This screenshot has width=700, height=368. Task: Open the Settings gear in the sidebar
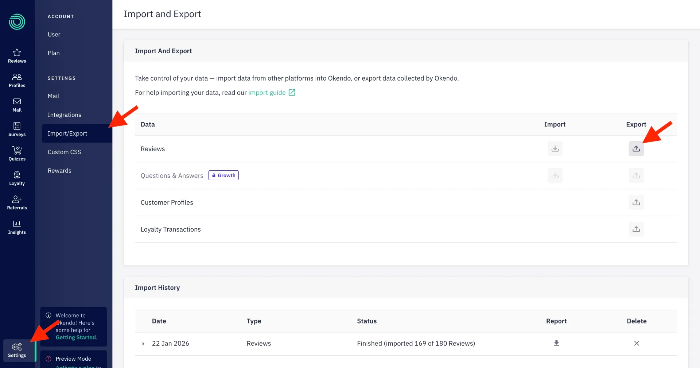[x=17, y=350]
